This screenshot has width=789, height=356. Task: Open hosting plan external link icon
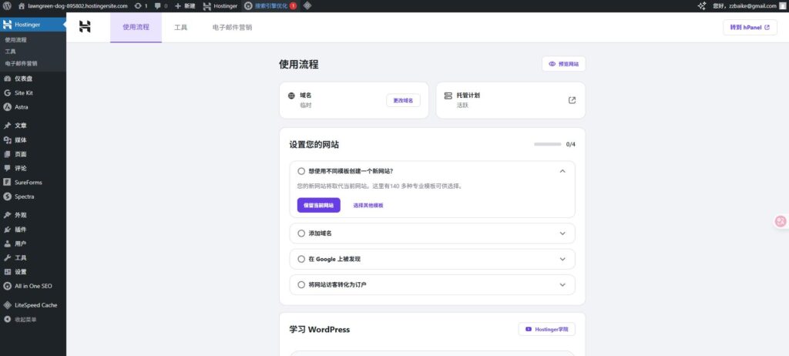[572, 100]
